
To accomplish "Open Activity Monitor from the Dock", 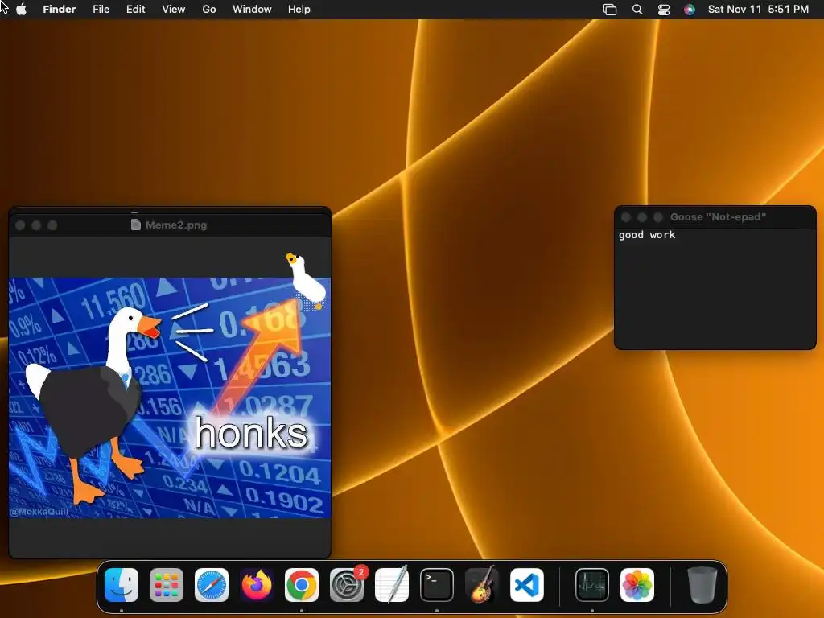I will pyautogui.click(x=592, y=585).
